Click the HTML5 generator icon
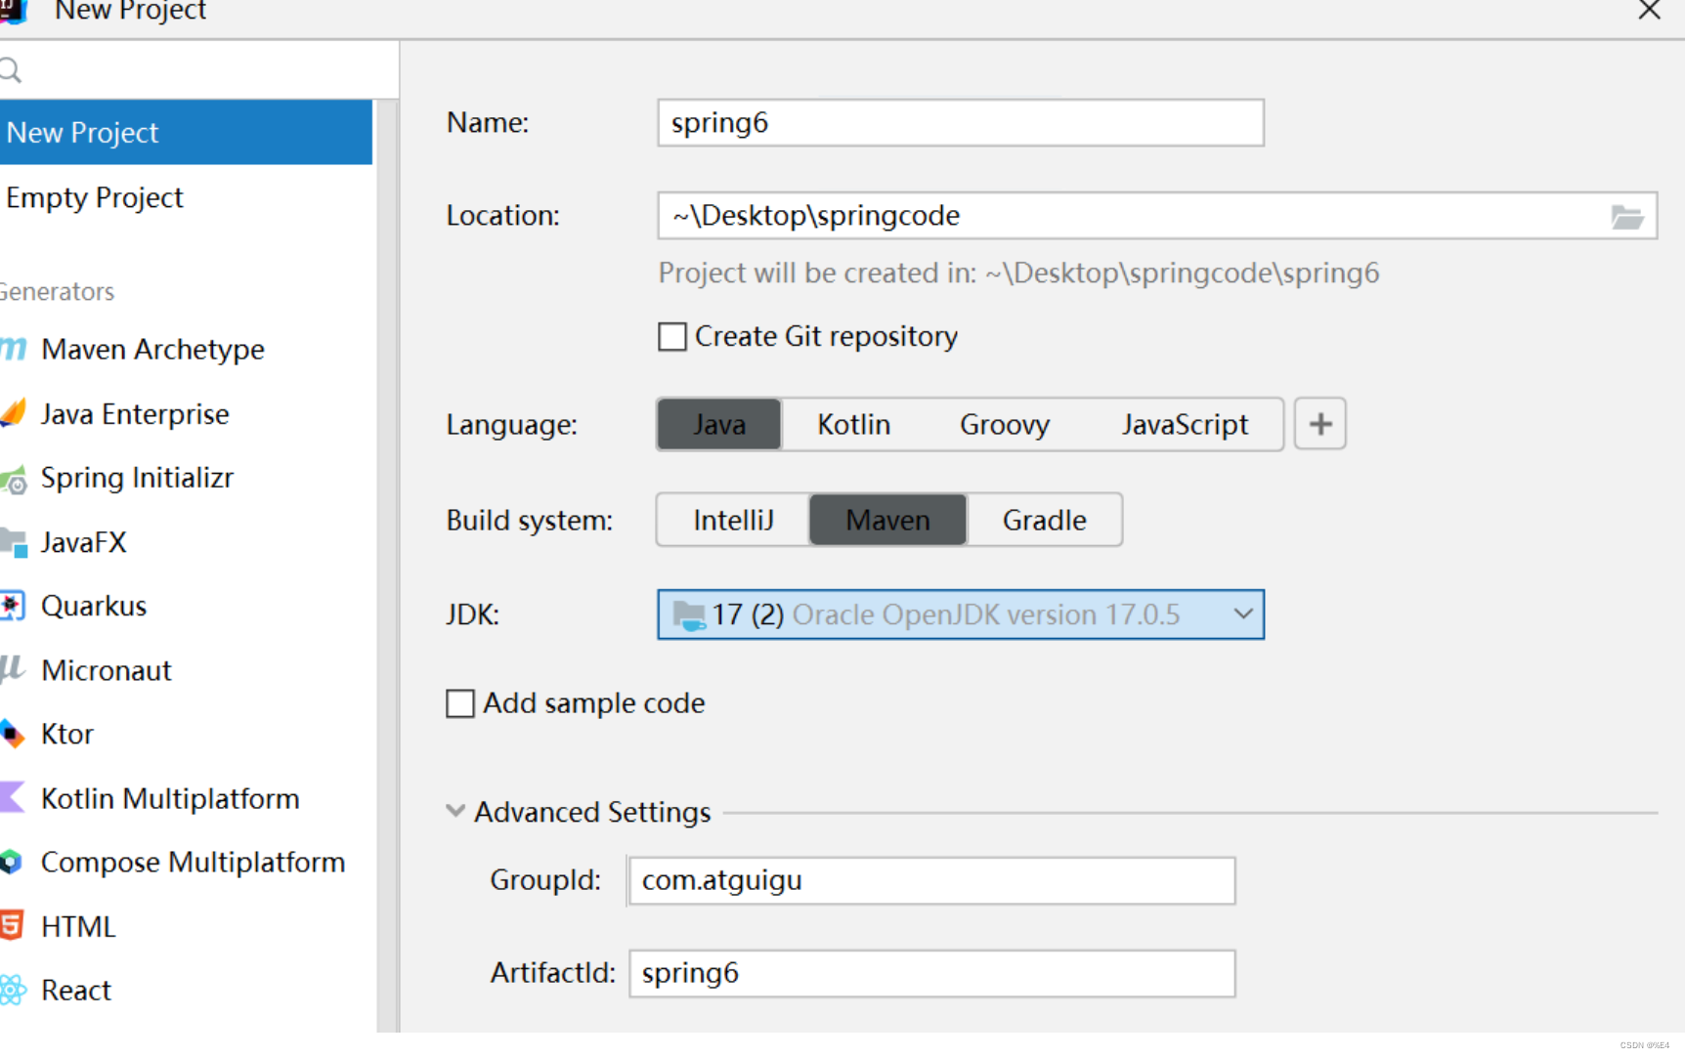The image size is (1685, 1058). click(x=11, y=925)
